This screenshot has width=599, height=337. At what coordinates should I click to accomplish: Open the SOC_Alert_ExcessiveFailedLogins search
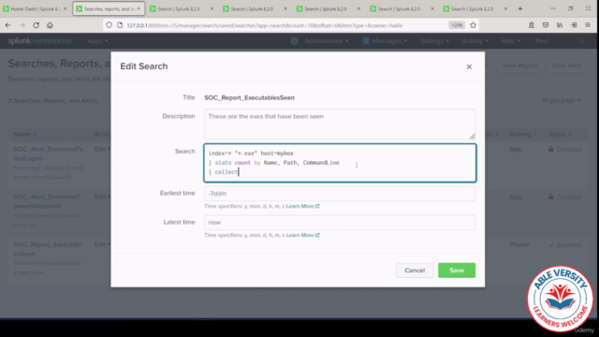(x=48, y=154)
